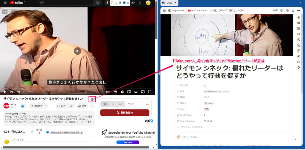The width and height of the screenshot is (305, 150).
Task: Click the playback speed 1.00 badge
Action: click(5, 12)
